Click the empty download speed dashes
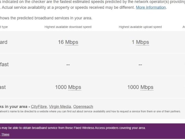Image resolution: width=185 pixels, height=139 pixels. coord(68,65)
